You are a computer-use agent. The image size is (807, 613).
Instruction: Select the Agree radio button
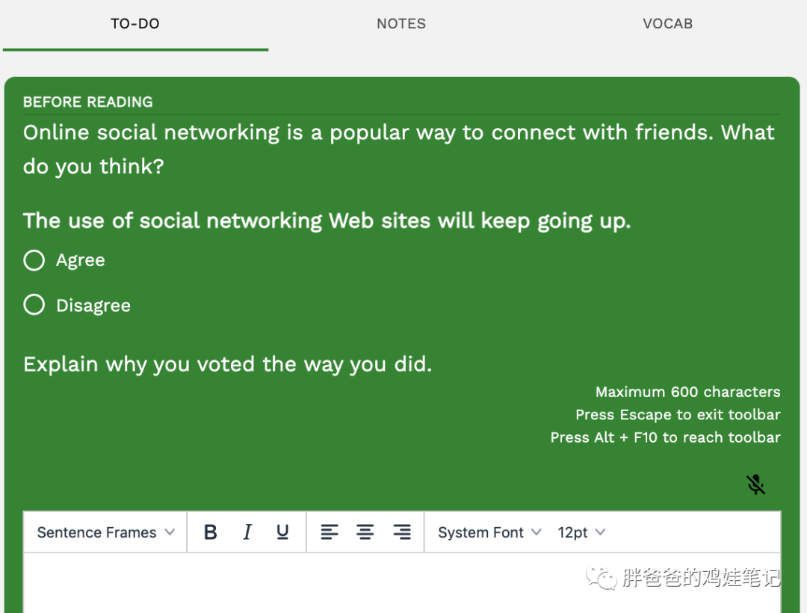[x=34, y=260]
